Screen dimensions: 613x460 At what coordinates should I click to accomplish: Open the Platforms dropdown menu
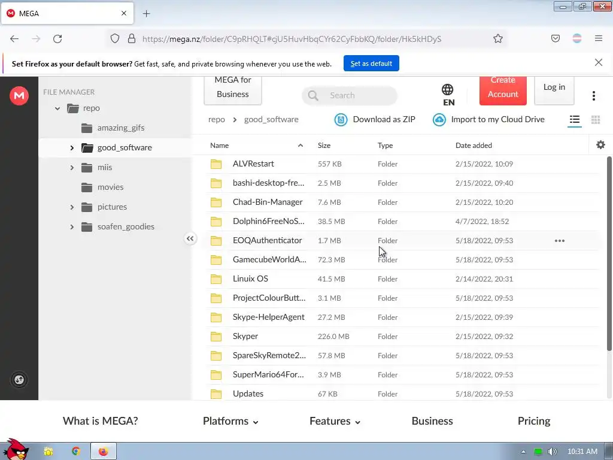230,421
